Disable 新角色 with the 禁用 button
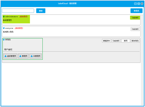Screen dimensions: 145x107 pos(126,41)
